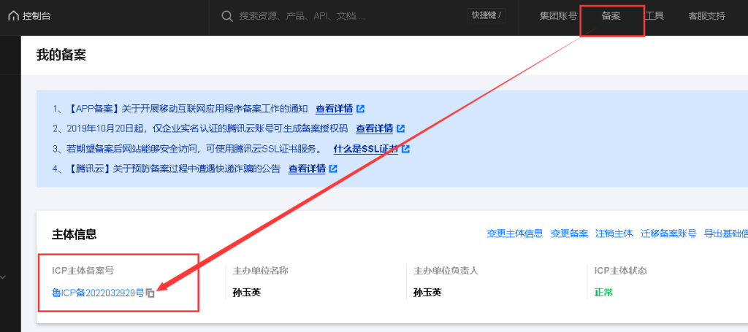The height and width of the screenshot is (332, 748).
Task: Click the search magnifier icon
Action: pos(227,16)
